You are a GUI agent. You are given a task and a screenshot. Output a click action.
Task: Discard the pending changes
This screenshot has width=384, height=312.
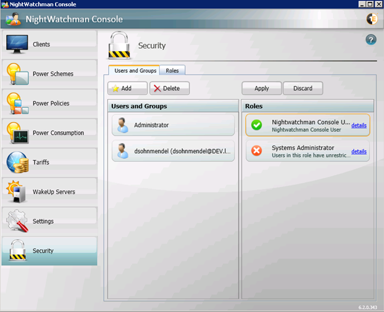click(x=303, y=88)
